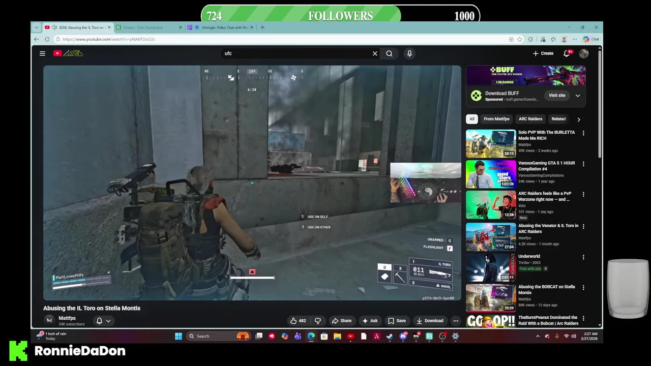Open options menu for Underworld movie
The height and width of the screenshot is (366, 651).
(x=583, y=257)
